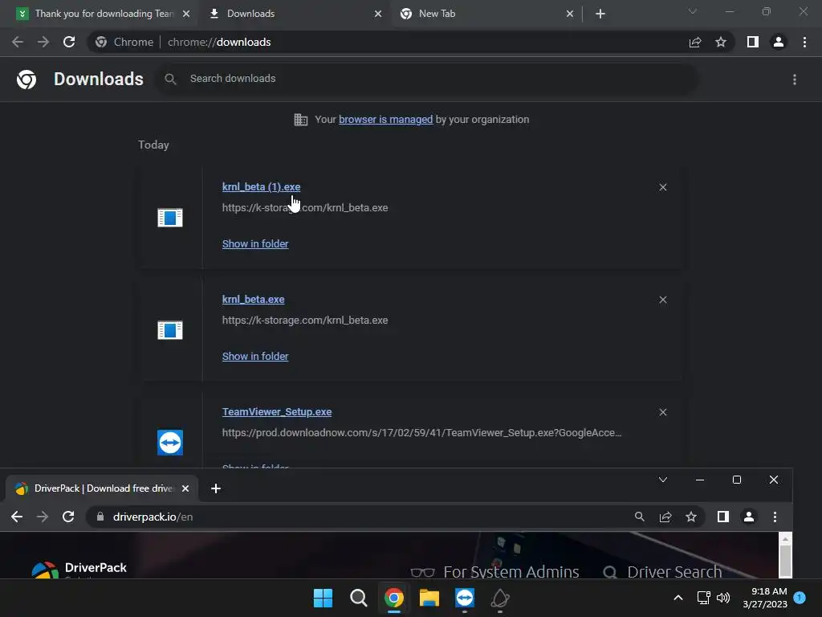Viewport: 822px width, 617px height.
Task: Close the DriverPack tab
Action: coord(185,488)
